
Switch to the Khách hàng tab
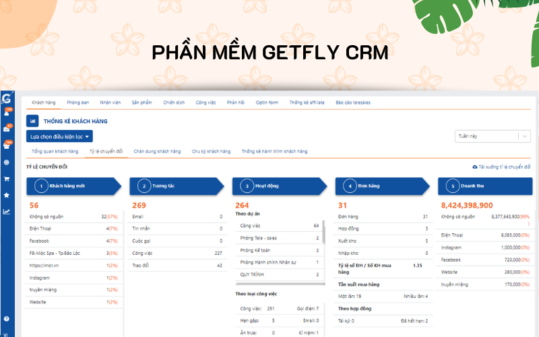pyautogui.click(x=44, y=102)
